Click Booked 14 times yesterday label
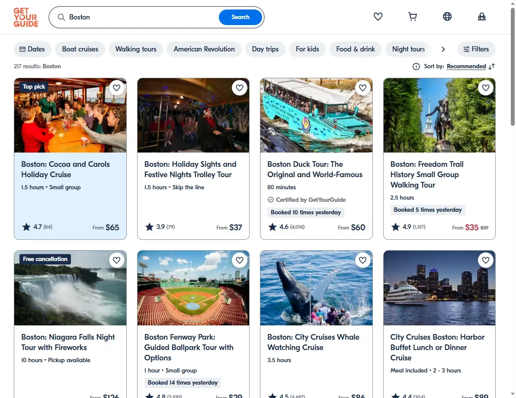This screenshot has height=398, width=516. pos(183,382)
